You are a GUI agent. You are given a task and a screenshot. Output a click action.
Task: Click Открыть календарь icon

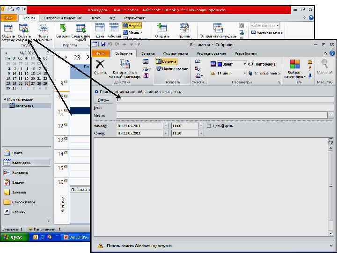click(x=162, y=31)
